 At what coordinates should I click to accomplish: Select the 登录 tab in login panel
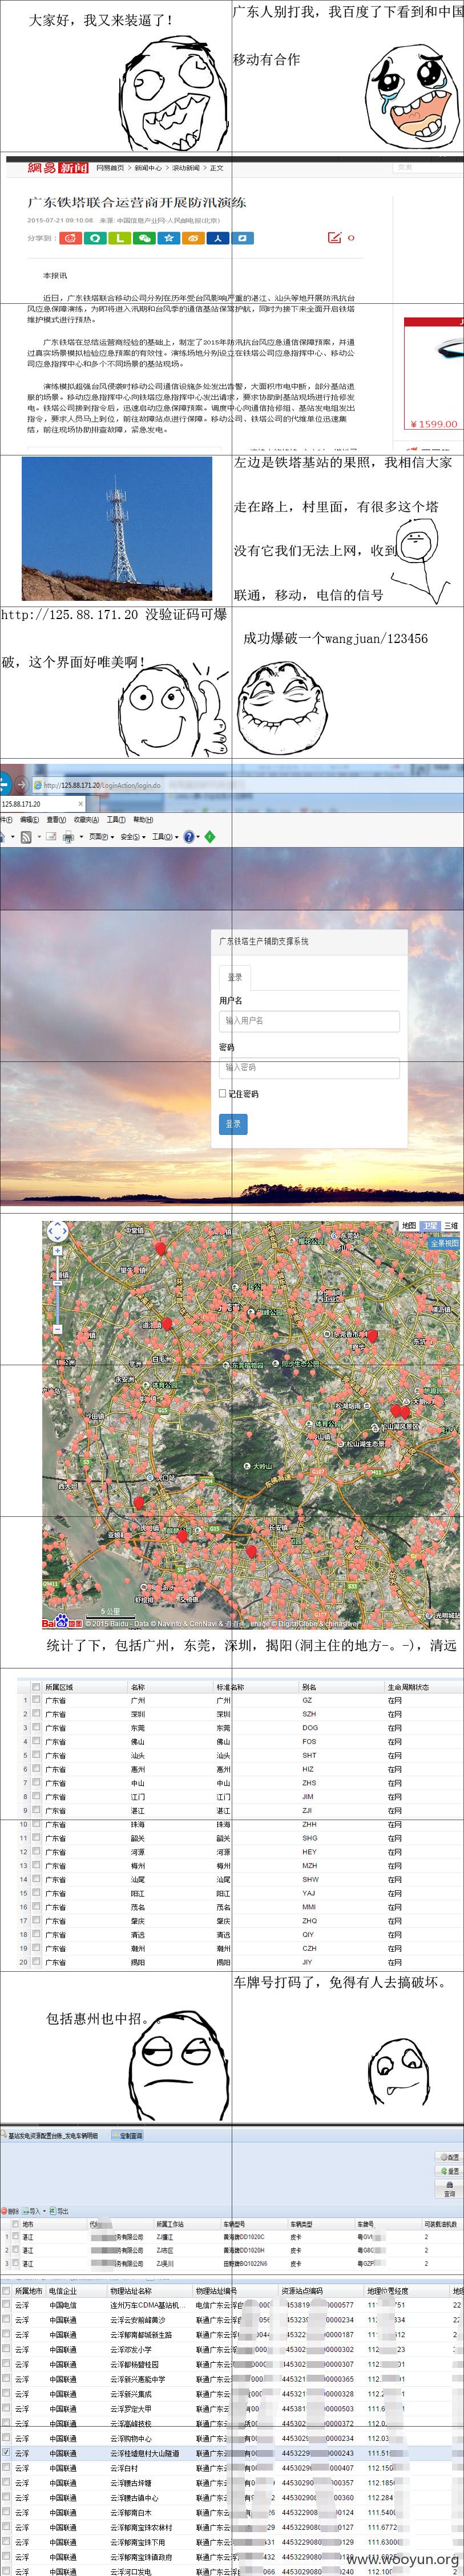(235, 977)
